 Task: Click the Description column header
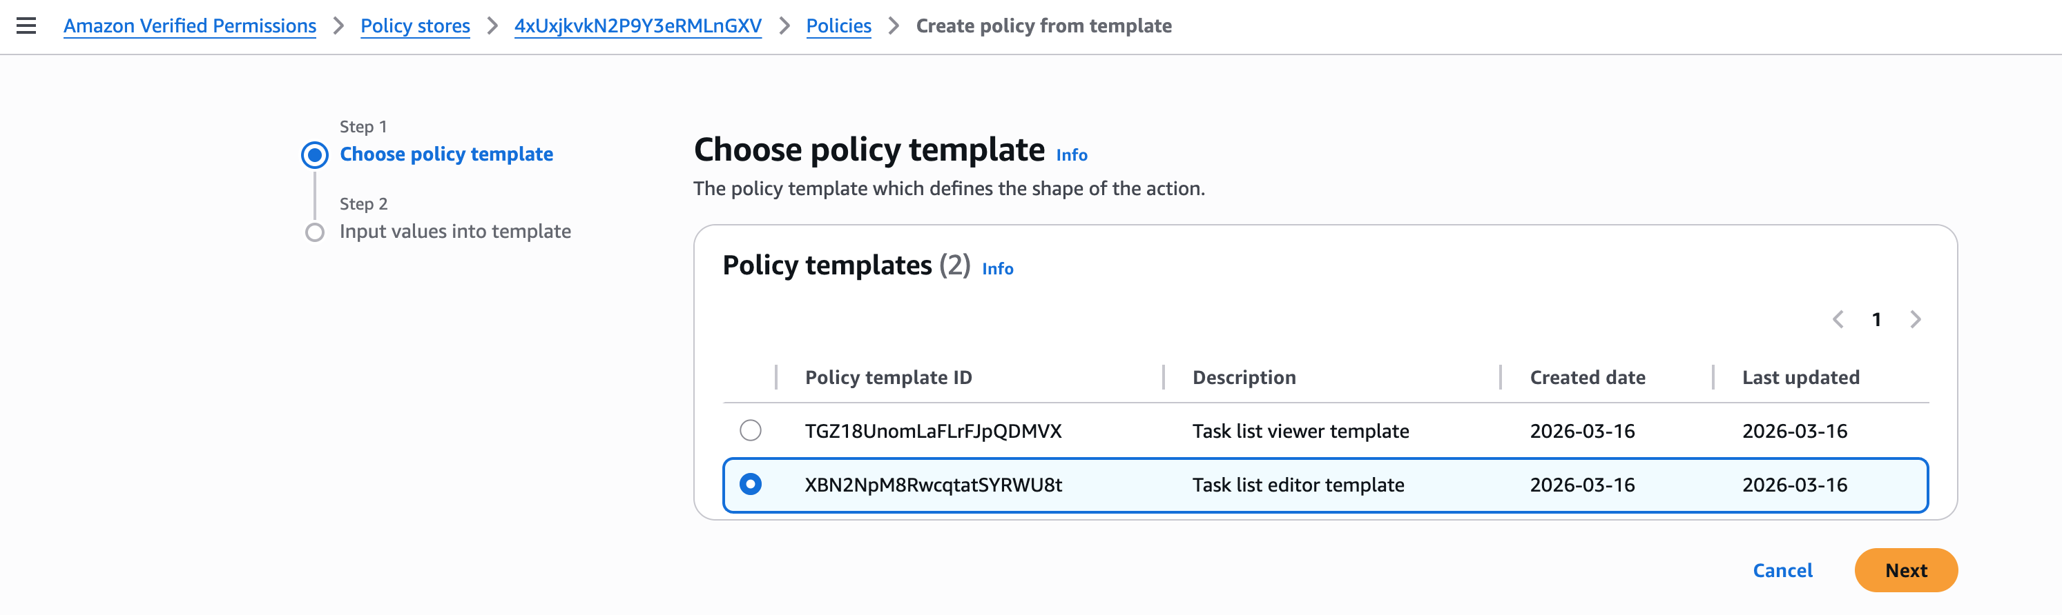(x=1243, y=377)
